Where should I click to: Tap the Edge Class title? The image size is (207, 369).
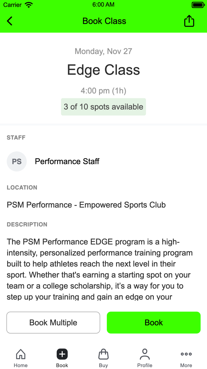point(103,70)
